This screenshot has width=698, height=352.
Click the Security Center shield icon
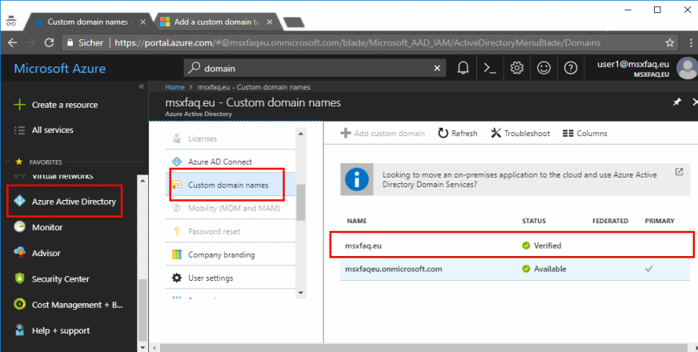pos(19,278)
